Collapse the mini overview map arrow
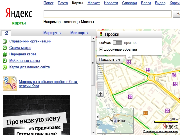The image size is (180, 135). point(98,117)
